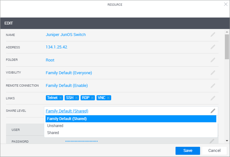Remove the RDP link tag
The image size is (230, 157).
point(92,98)
